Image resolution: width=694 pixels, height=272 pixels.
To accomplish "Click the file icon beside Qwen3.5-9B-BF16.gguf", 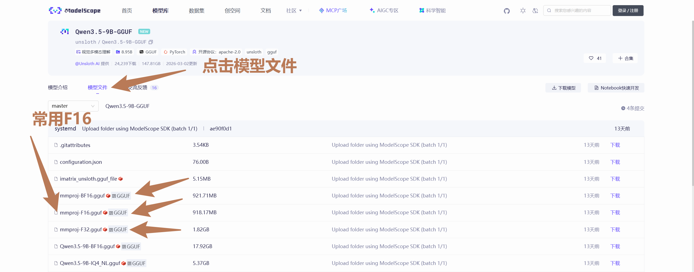I will click(x=56, y=246).
